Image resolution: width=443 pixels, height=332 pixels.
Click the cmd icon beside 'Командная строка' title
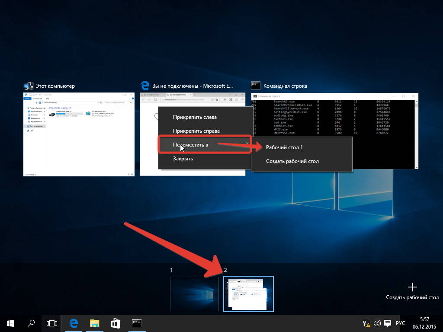click(256, 86)
